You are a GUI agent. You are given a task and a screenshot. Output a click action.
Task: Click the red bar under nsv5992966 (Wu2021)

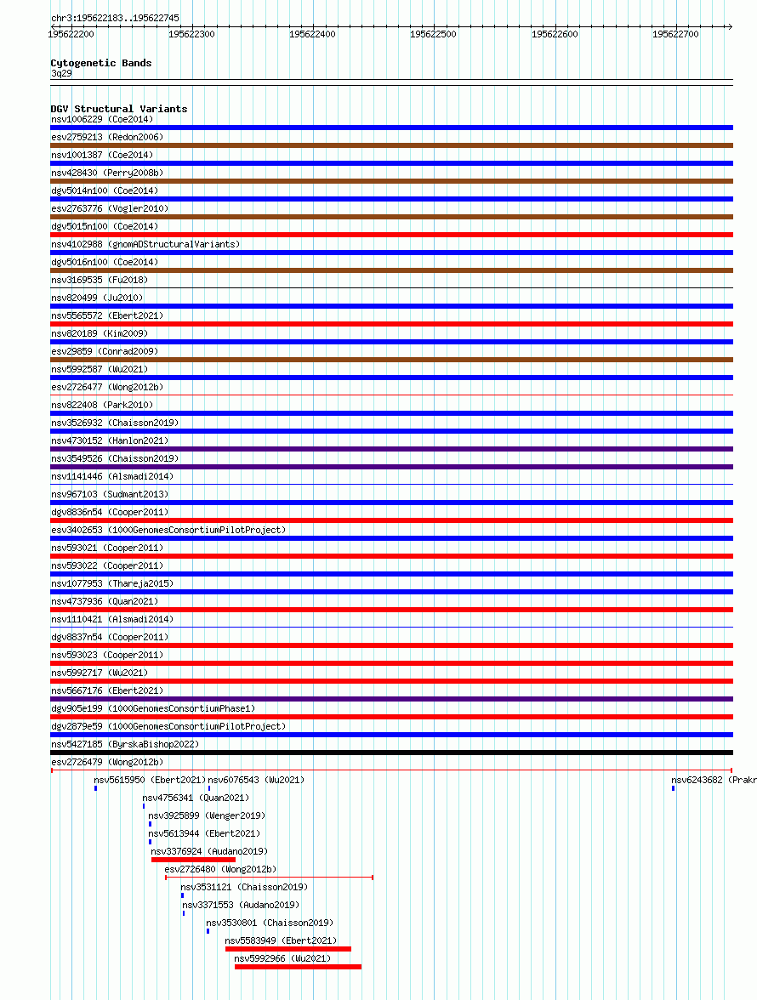(298, 967)
